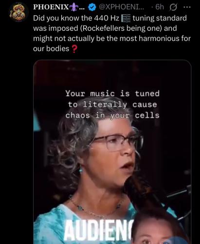Open the 6h timestamp link
200x244 pixels.
coord(160,7)
